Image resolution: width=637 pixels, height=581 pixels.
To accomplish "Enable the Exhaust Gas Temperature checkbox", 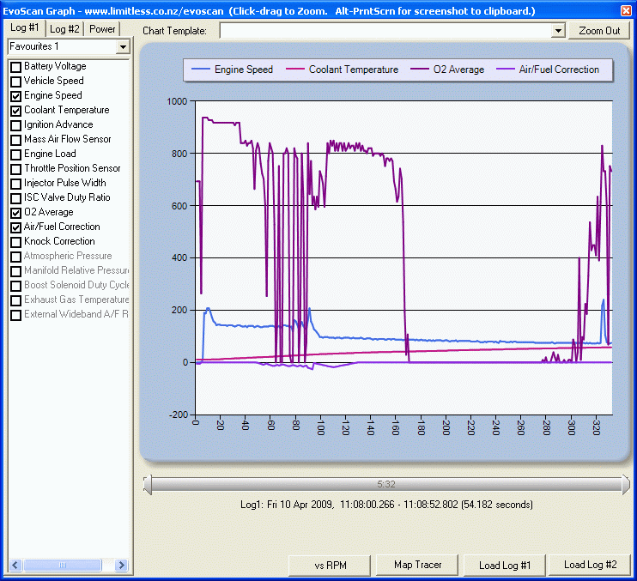I will tap(15, 300).
